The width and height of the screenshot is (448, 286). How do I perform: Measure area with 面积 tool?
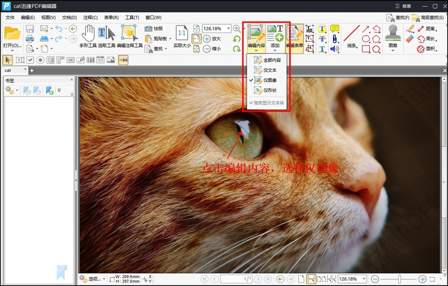[x=426, y=49]
